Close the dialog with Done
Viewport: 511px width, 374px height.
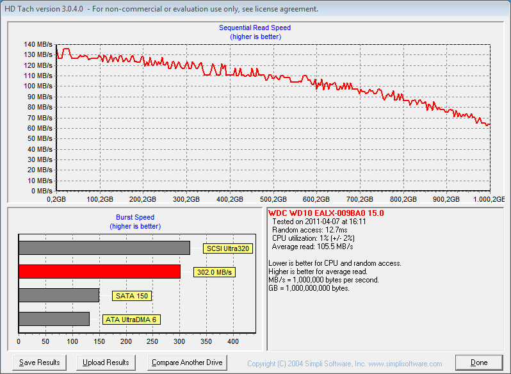(479, 362)
